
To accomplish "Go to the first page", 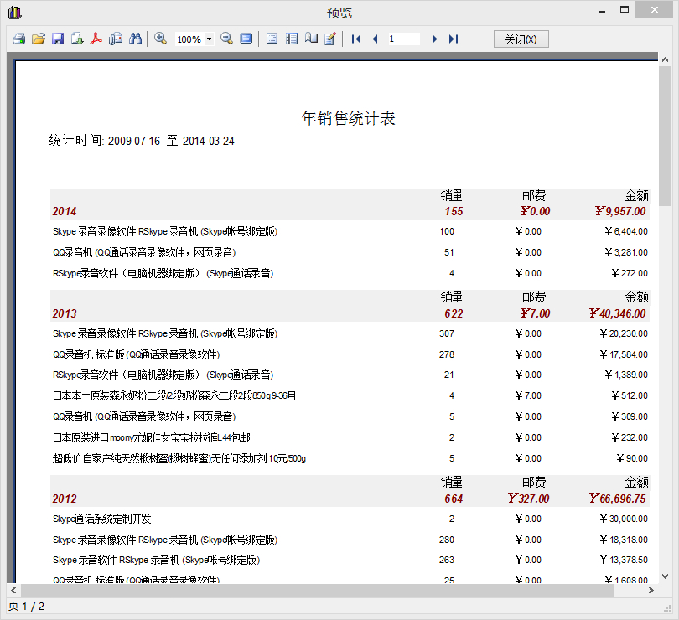I will 356,39.
